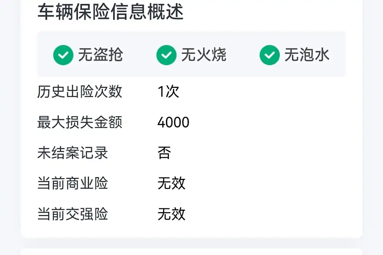Tap the 最大损失金额 row label
Screen dimensions: 383x255
[80, 122]
